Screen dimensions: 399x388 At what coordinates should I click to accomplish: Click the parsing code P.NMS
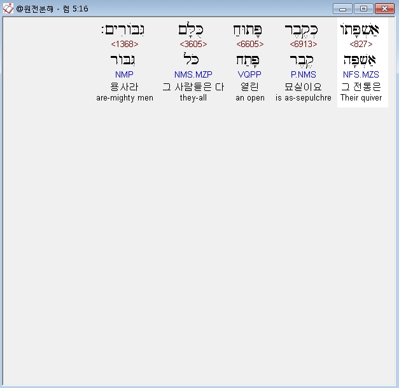tap(304, 74)
